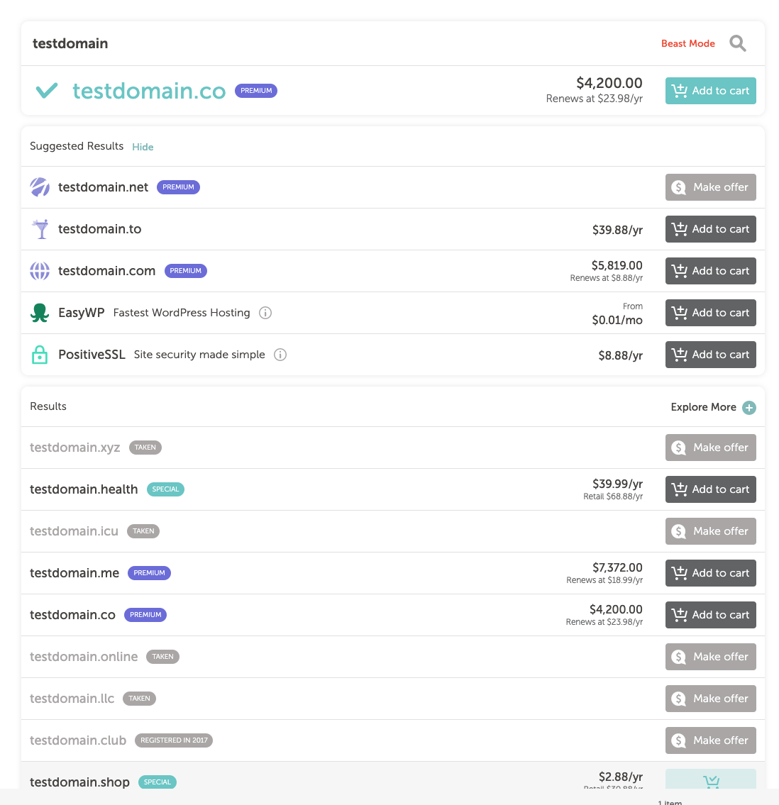Image resolution: width=779 pixels, height=805 pixels.
Task: Click the search magnifier icon
Action: [x=738, y=44]
